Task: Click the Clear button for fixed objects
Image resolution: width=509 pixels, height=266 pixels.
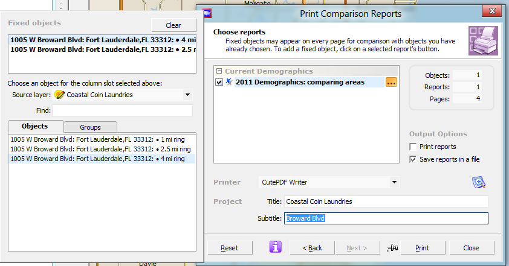Action: (173, 25)
